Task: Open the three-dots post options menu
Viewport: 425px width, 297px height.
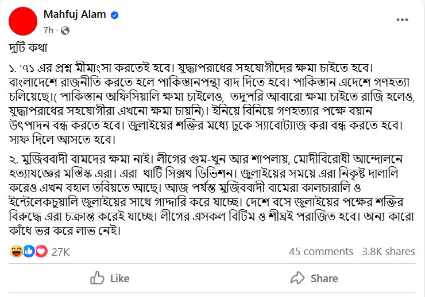Action: pyautogui.click(x=402, y=19)
